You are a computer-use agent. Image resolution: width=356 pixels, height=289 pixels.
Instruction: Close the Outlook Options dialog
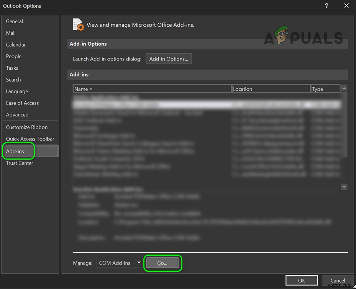pyautogui.click(x=346, y=6)
